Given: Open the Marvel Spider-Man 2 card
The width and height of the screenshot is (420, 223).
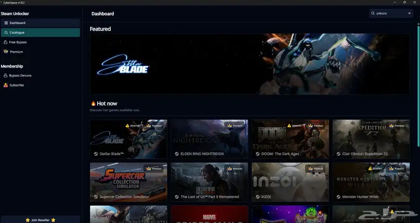Looking at the screenshot, I should tap(210, 214).
